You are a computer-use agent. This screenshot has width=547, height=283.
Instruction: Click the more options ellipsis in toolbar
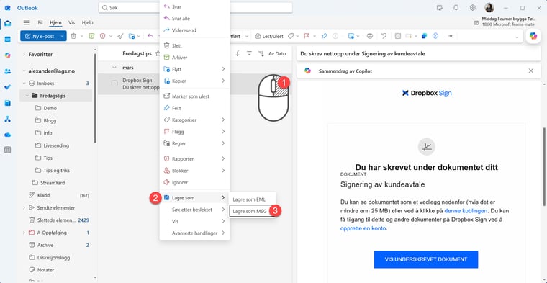tap(450, 36)
